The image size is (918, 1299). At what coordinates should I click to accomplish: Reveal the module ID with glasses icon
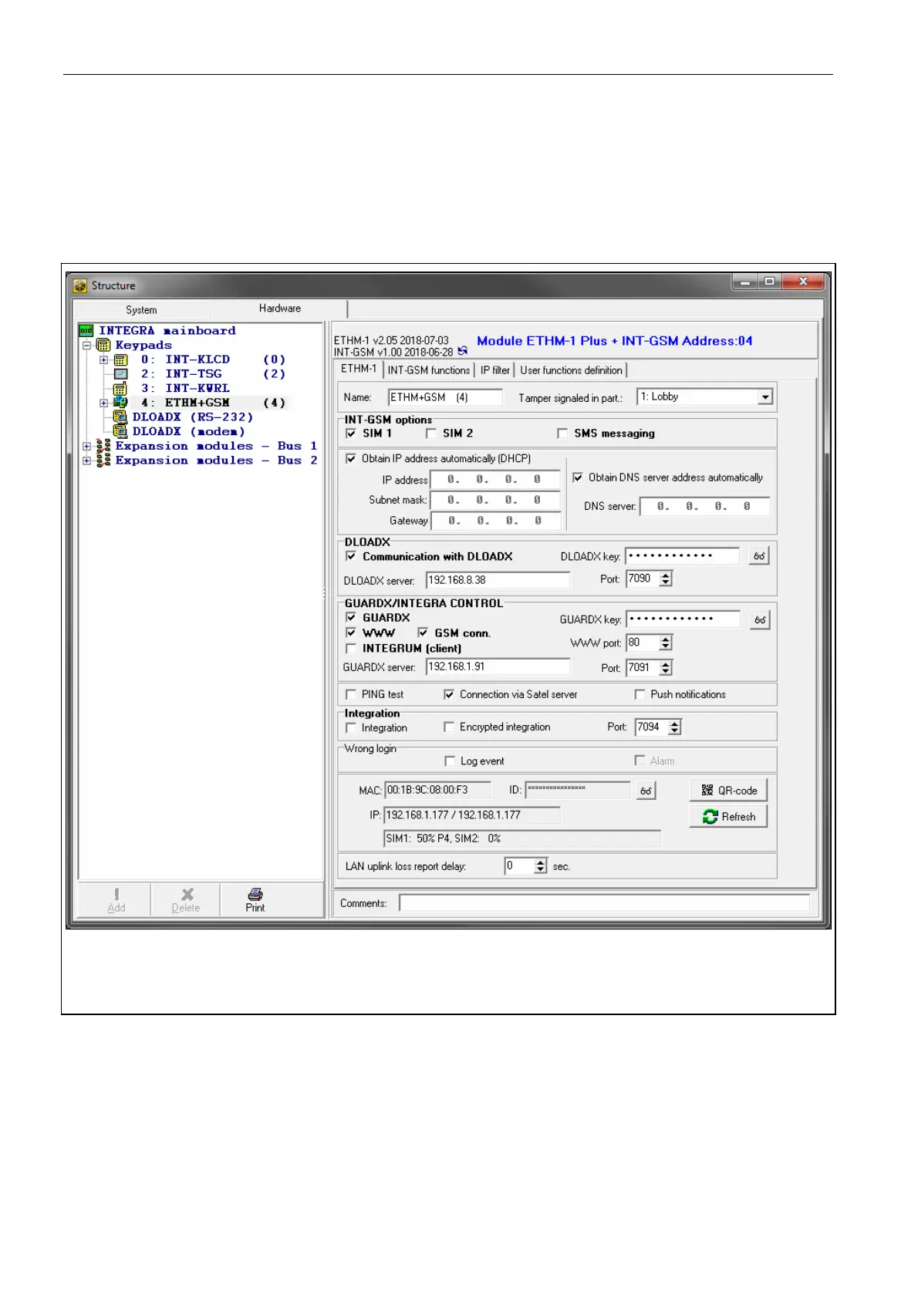pyautogui.click(x=646, y=791)
